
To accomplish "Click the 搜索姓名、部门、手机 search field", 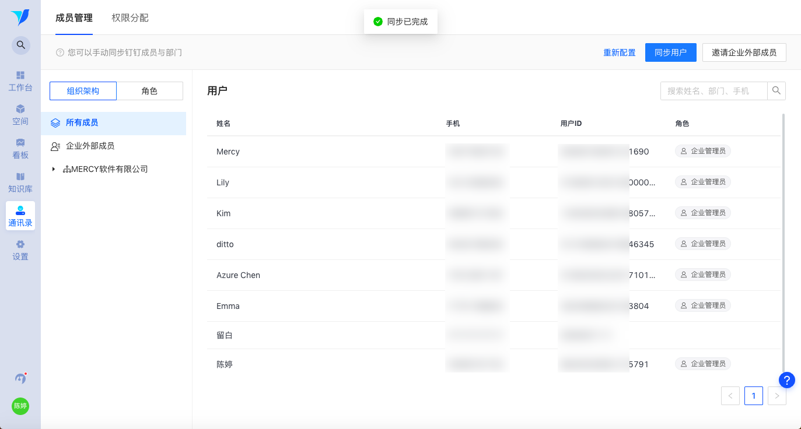I will pos(713,91).
